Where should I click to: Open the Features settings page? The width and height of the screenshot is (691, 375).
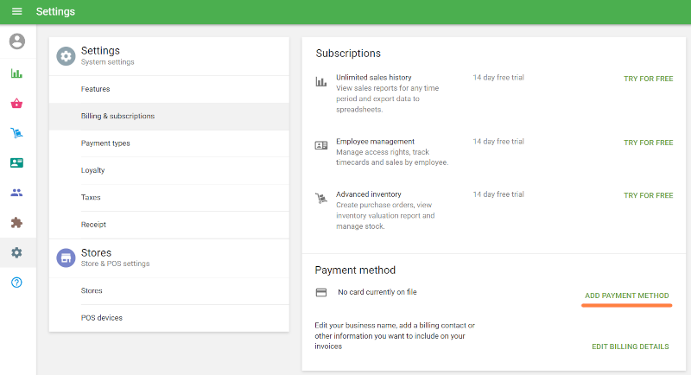[95, 89]
